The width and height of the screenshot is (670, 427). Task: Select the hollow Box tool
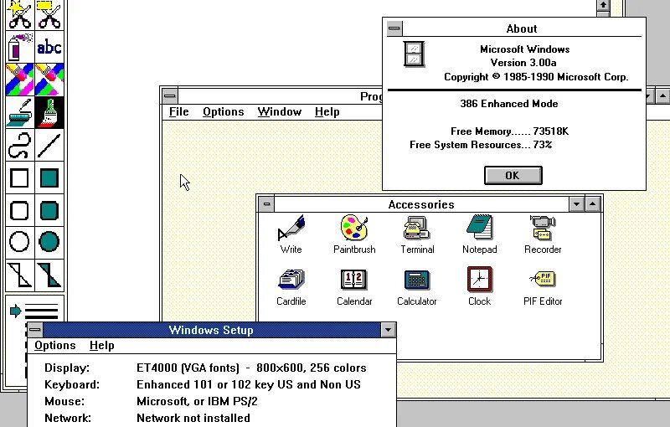point(19,177)
